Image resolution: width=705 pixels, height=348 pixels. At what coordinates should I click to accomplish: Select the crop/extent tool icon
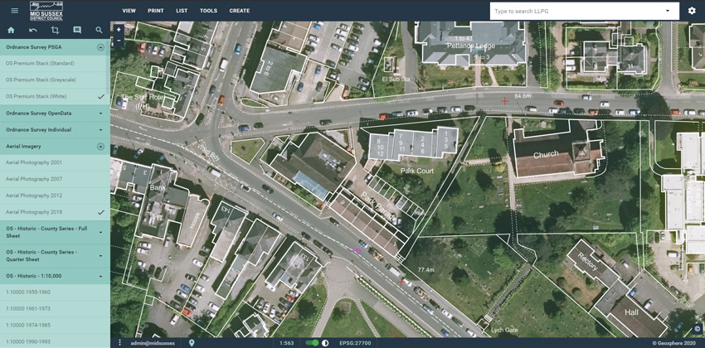55,30
